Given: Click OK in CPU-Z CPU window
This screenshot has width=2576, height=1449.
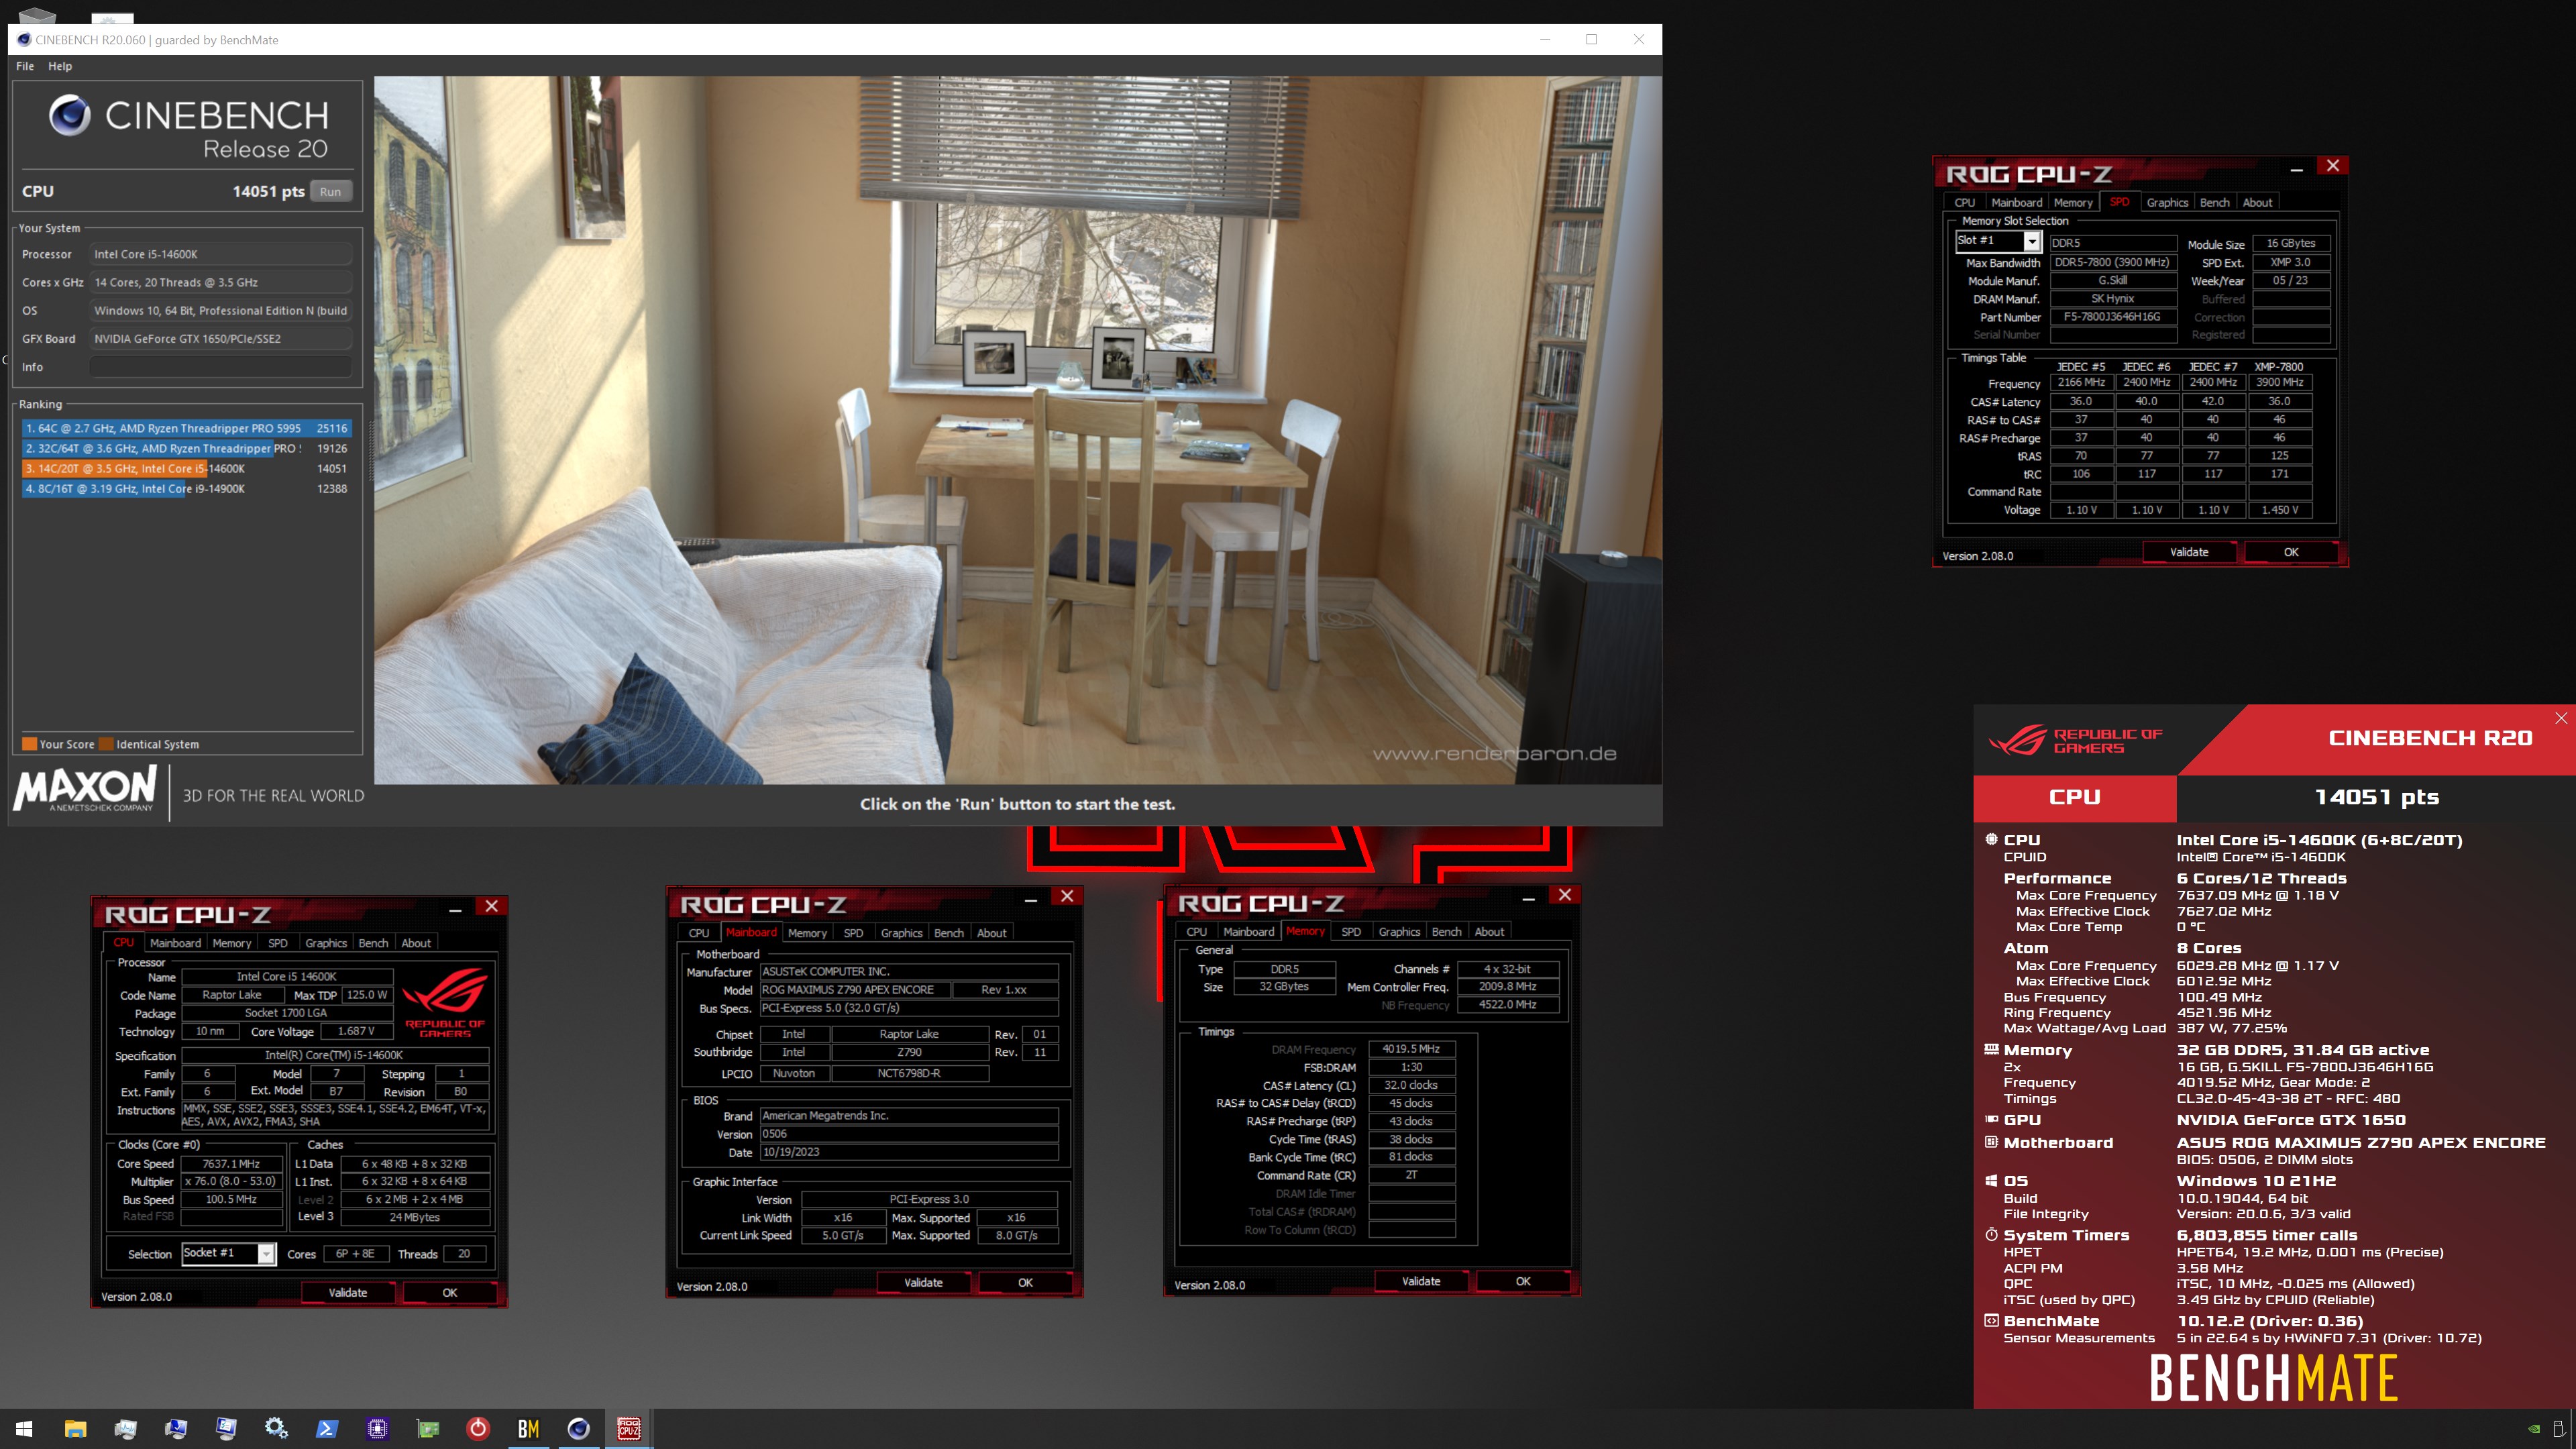Looking at the screenshot, I should click(450, 1293).
